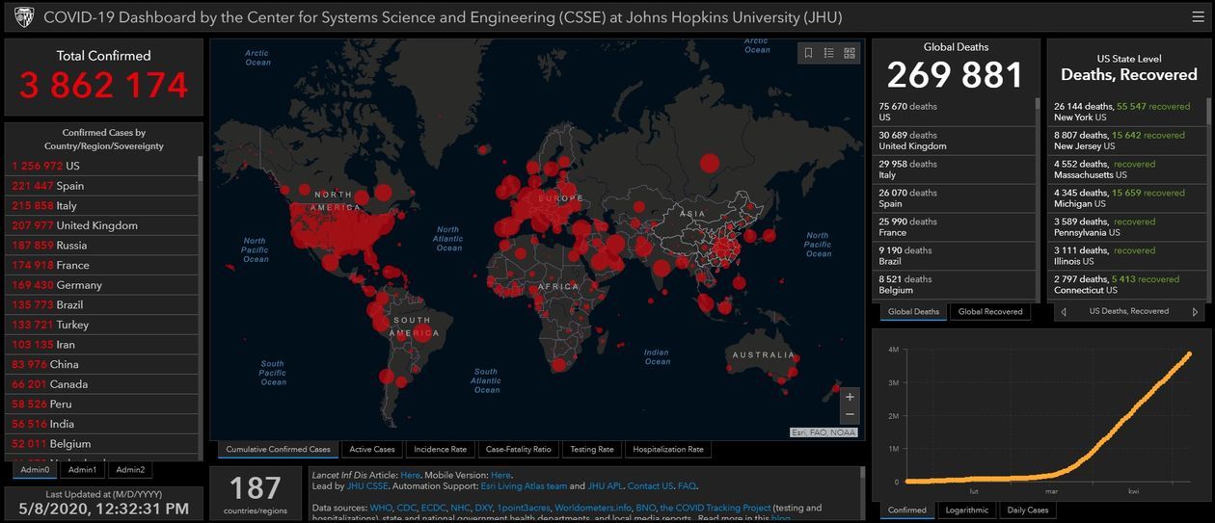
Task: Select Spain in confirmed cases list
Action: pyautogui.click(x=69, y=186)
